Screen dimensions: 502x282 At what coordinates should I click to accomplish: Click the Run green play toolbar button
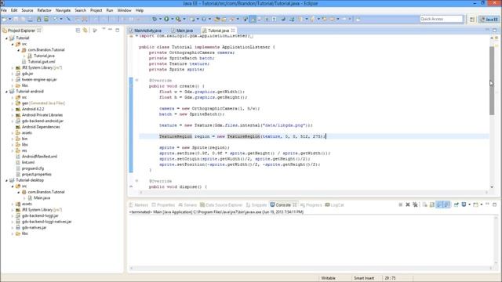[166, 19]
